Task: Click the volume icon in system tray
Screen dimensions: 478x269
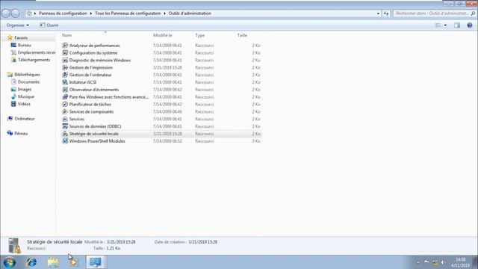Action: pyautogui.click(x=443, y=262)
